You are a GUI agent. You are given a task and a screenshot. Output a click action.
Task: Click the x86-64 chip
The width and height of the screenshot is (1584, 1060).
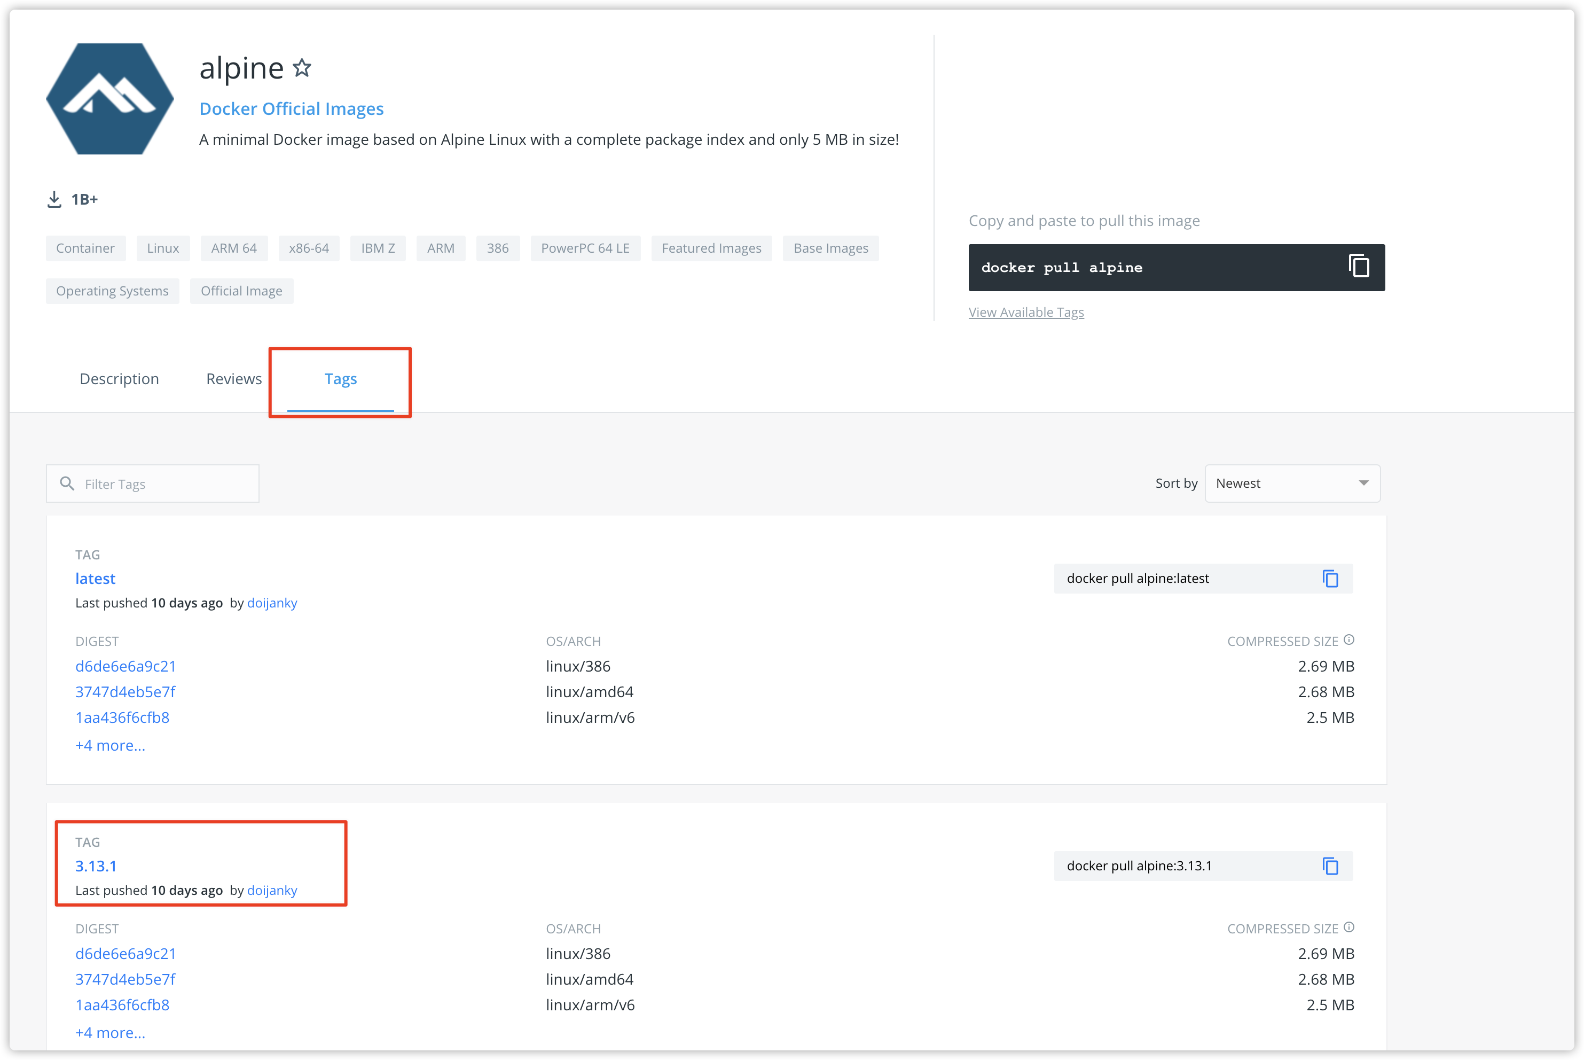pyautogui.click(x=309, y=248)
